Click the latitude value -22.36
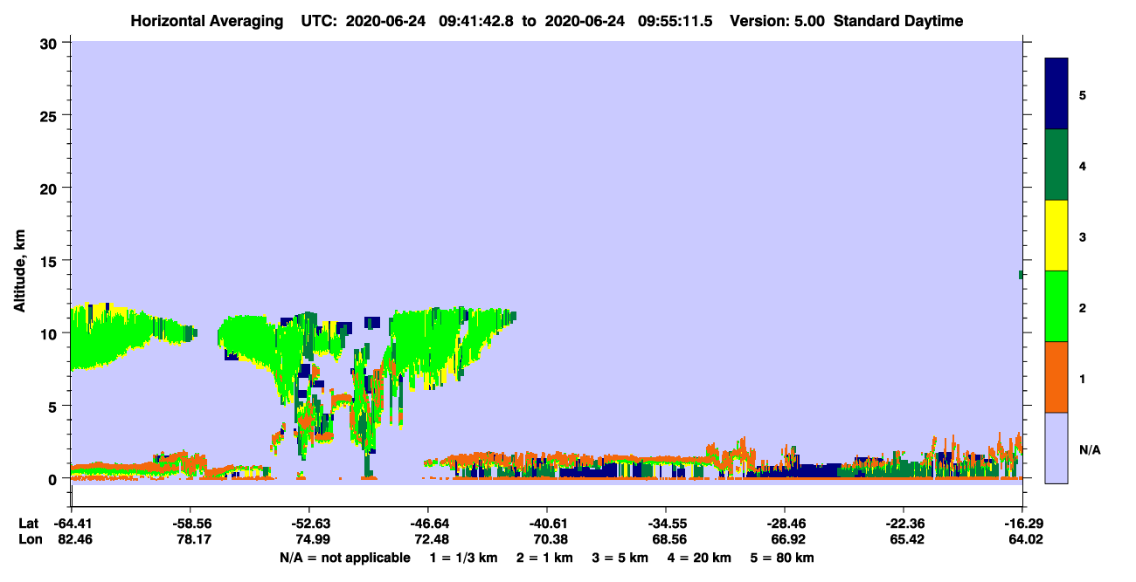Screen dimensions: 1136x582 [904, 524]
